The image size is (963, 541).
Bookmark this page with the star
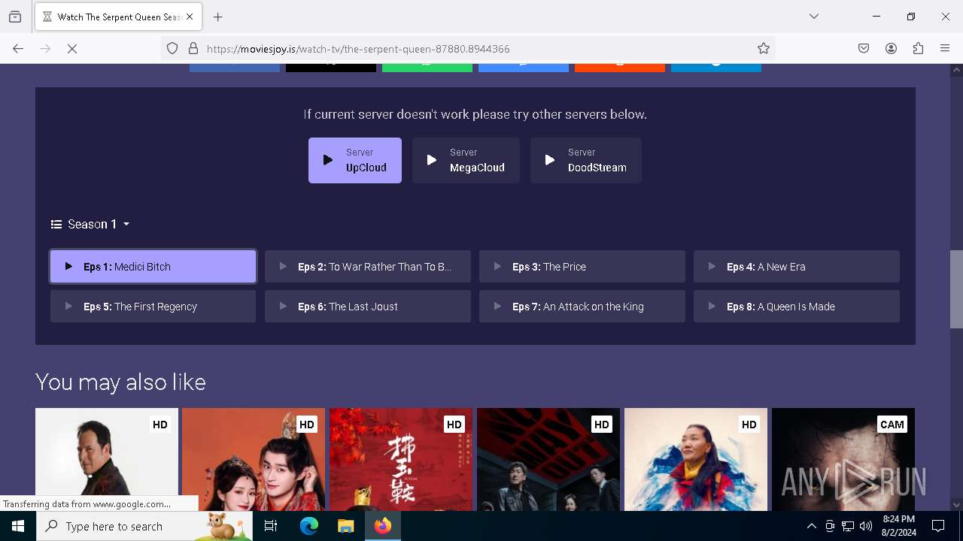[x=764, y=49]
